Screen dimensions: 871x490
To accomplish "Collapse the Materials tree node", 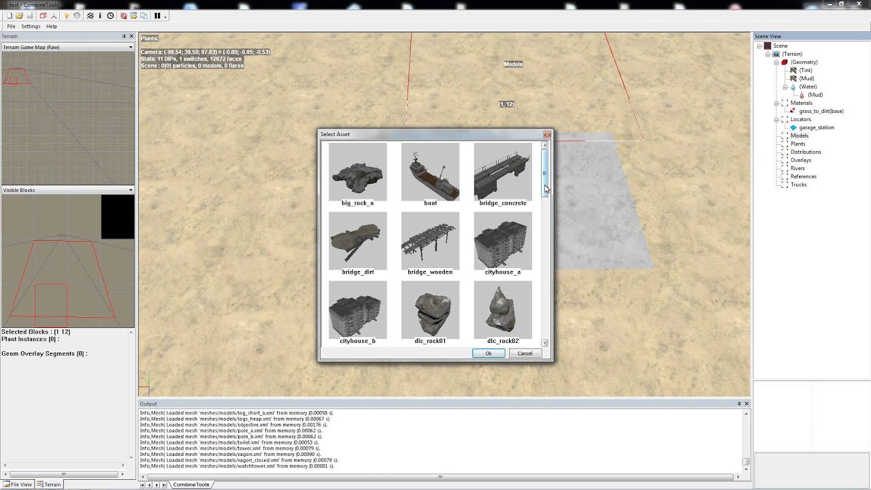I will tap(776, 103).
